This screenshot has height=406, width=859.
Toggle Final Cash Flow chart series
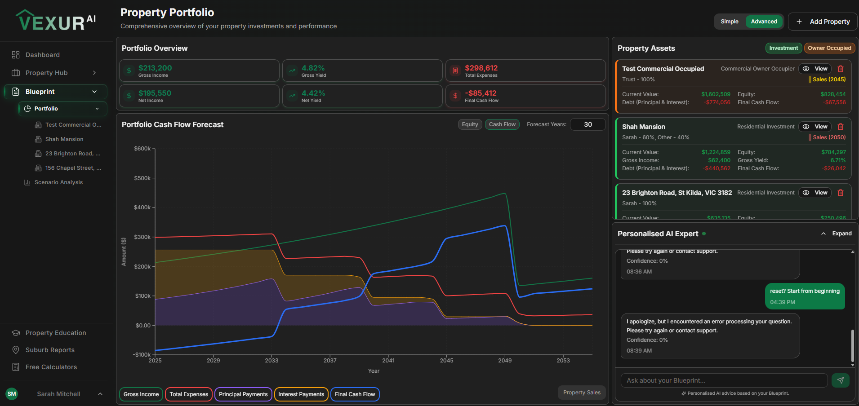click(x=355, y=394)
